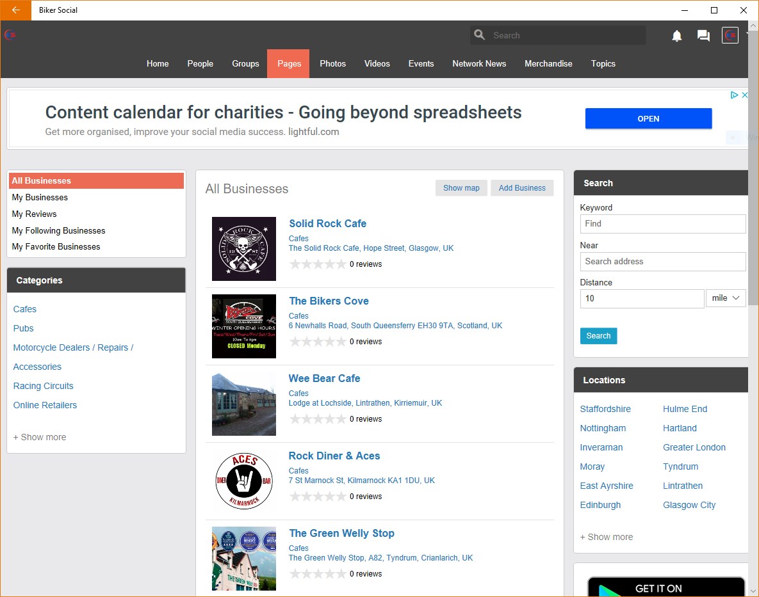Close the ad with X icon
This screenshot has width=759, height=597.
pos(744,95)
